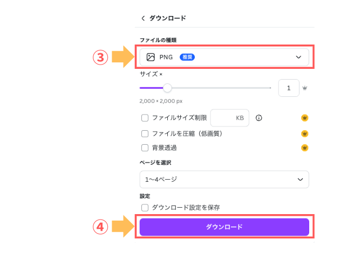Check the ファイルを圧縮（低画質） option
The image size is (361, 255).
pos(145,133)
